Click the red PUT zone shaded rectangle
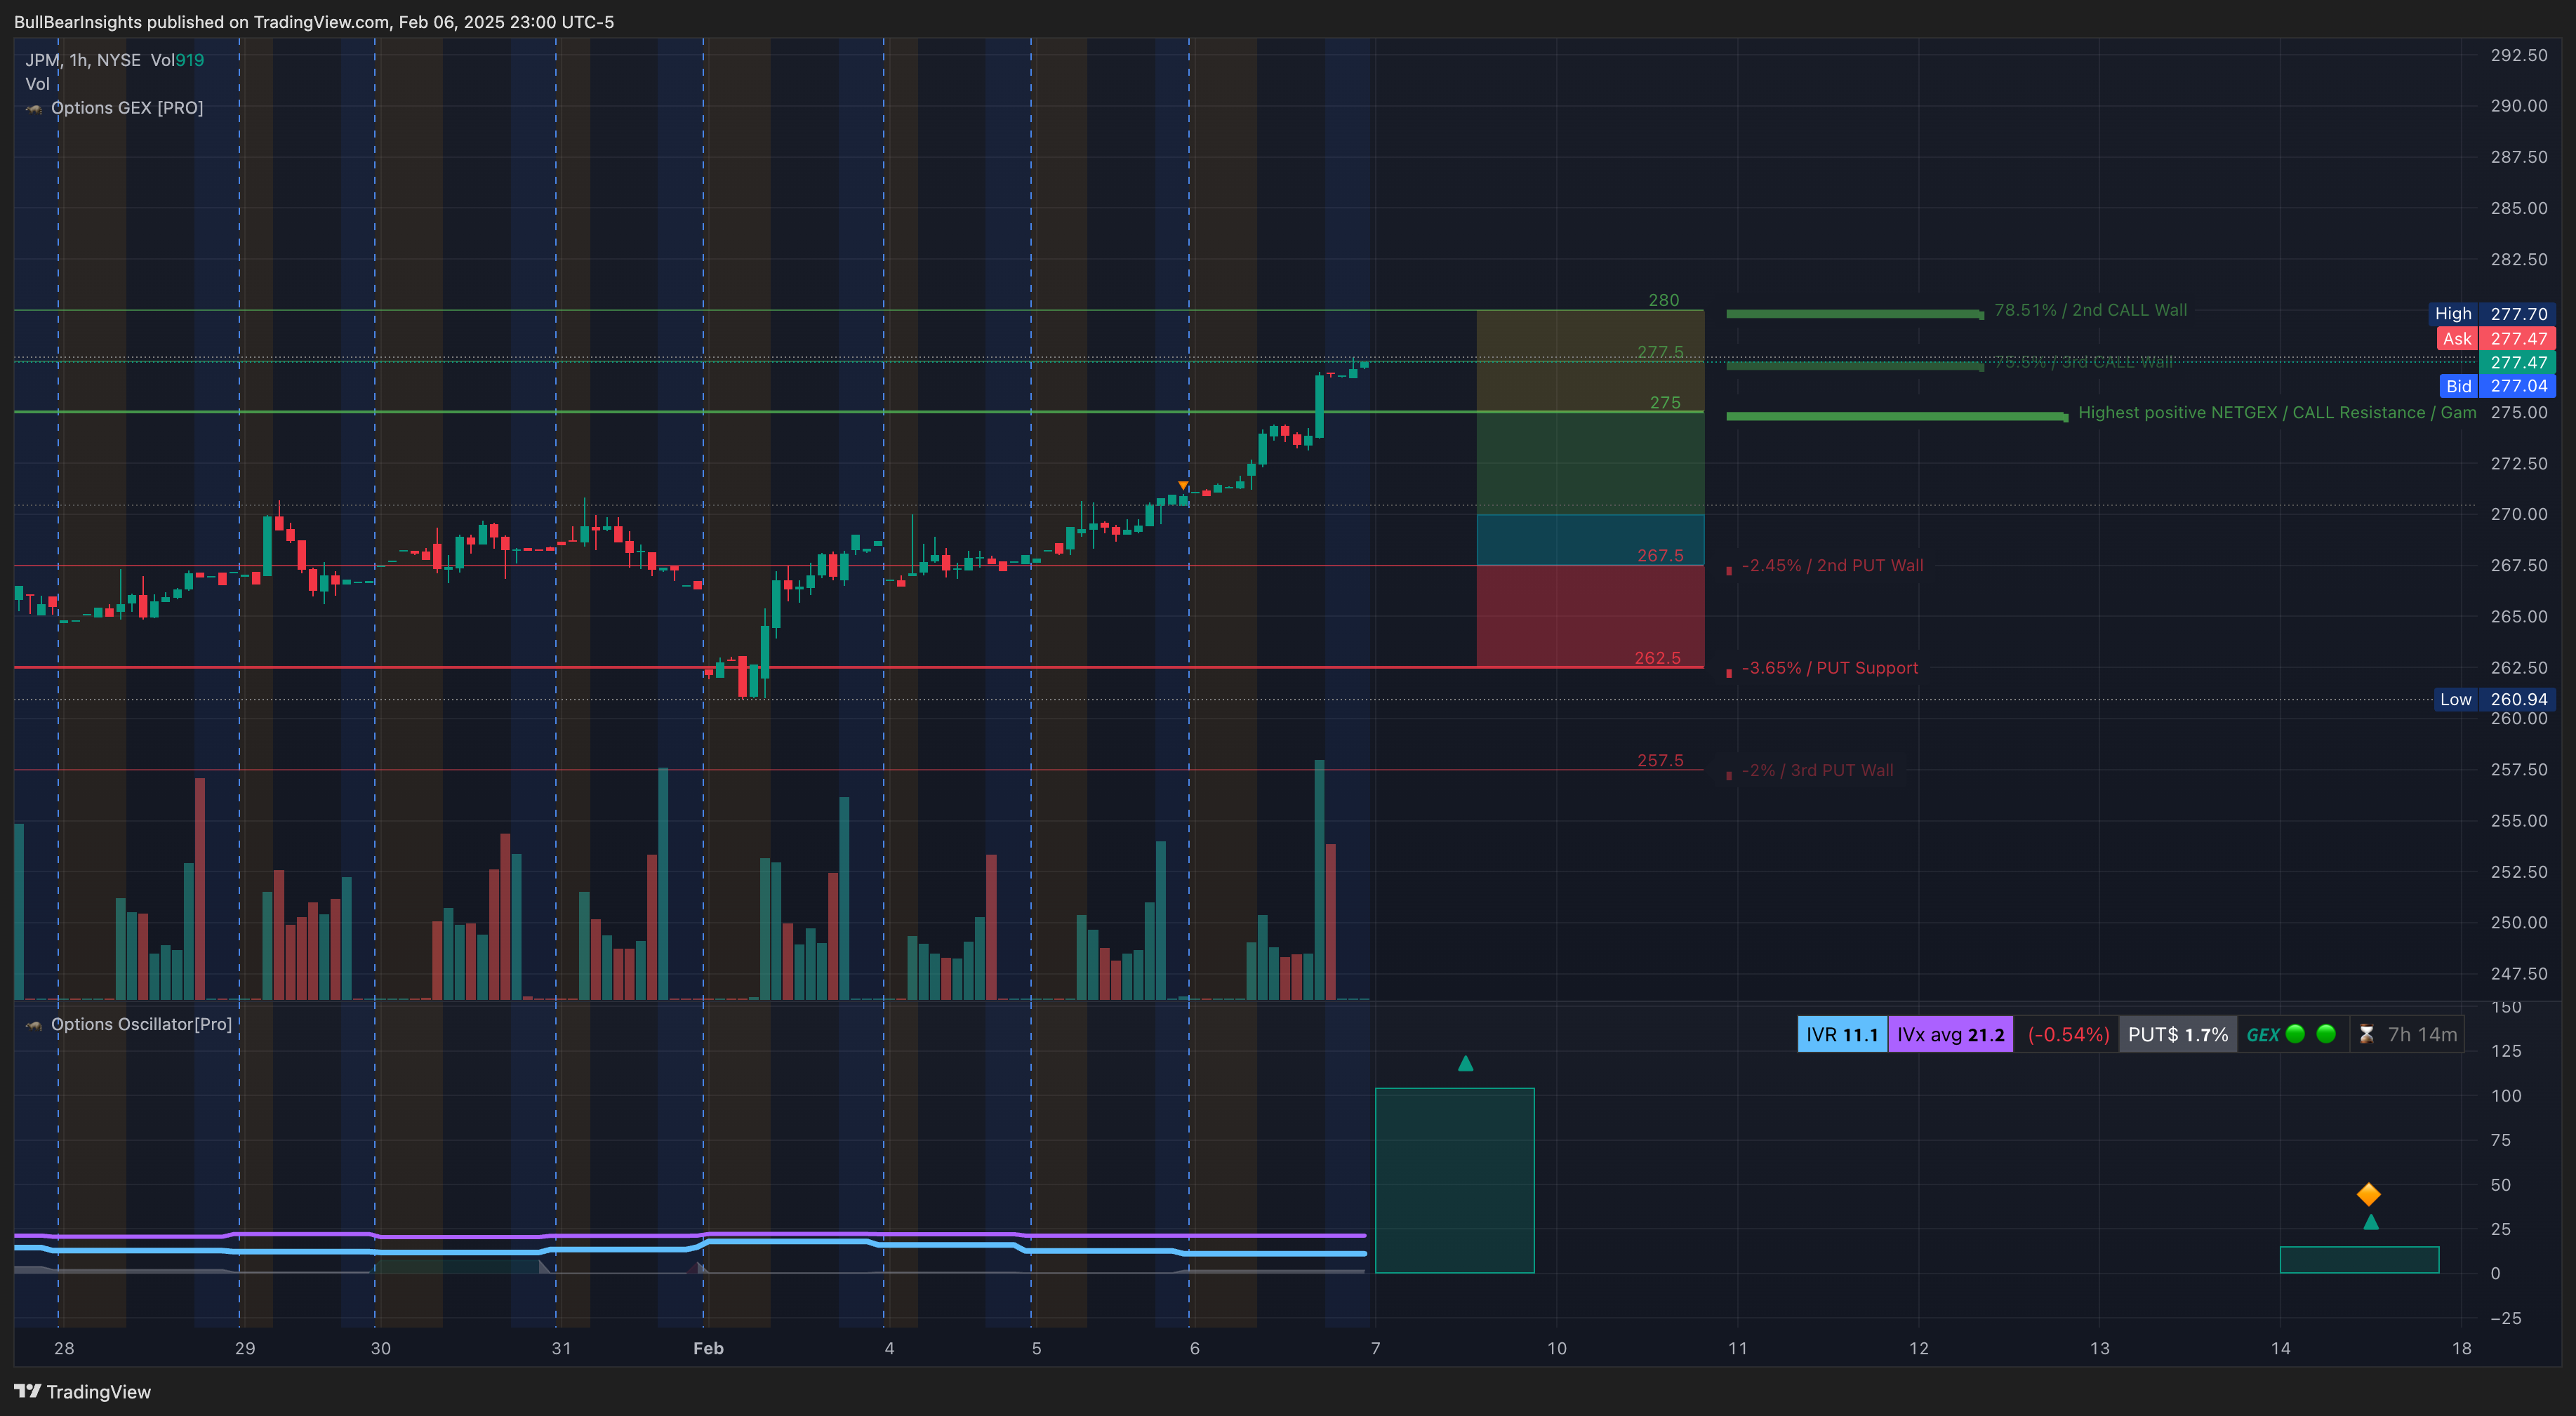This screenshot has height=1416, width=2576. (1590, 616)
